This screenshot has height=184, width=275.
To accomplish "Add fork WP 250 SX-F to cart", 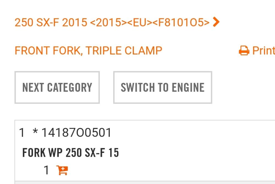I will pos(62,170).
